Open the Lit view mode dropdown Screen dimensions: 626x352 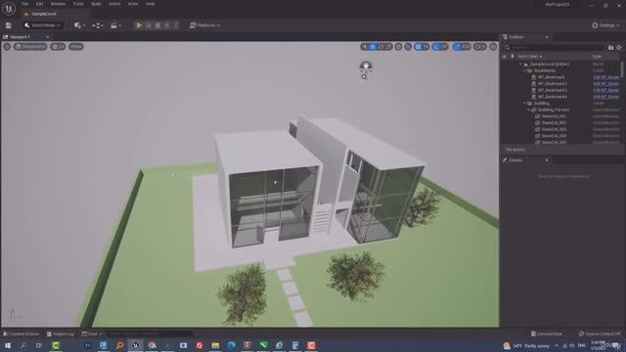(x=58, y=47)
